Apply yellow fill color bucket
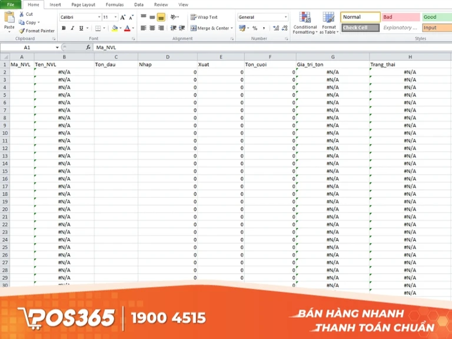This screenshot has height=339, width=452. click(x=115, y=28)
